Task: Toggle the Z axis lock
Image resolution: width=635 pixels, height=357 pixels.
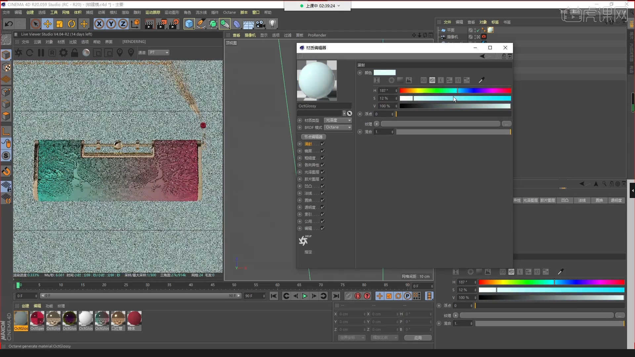Action: [x=123, y=24]
